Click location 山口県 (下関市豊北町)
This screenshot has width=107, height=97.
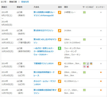click(24, 41)
